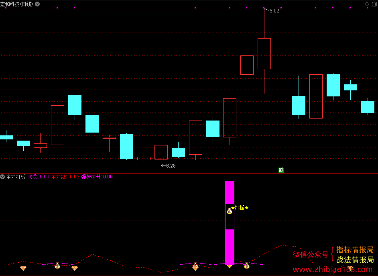The image size is (378, 276).
Task: Click the 9.02 high price label
Action: click(x=274, y=10)
